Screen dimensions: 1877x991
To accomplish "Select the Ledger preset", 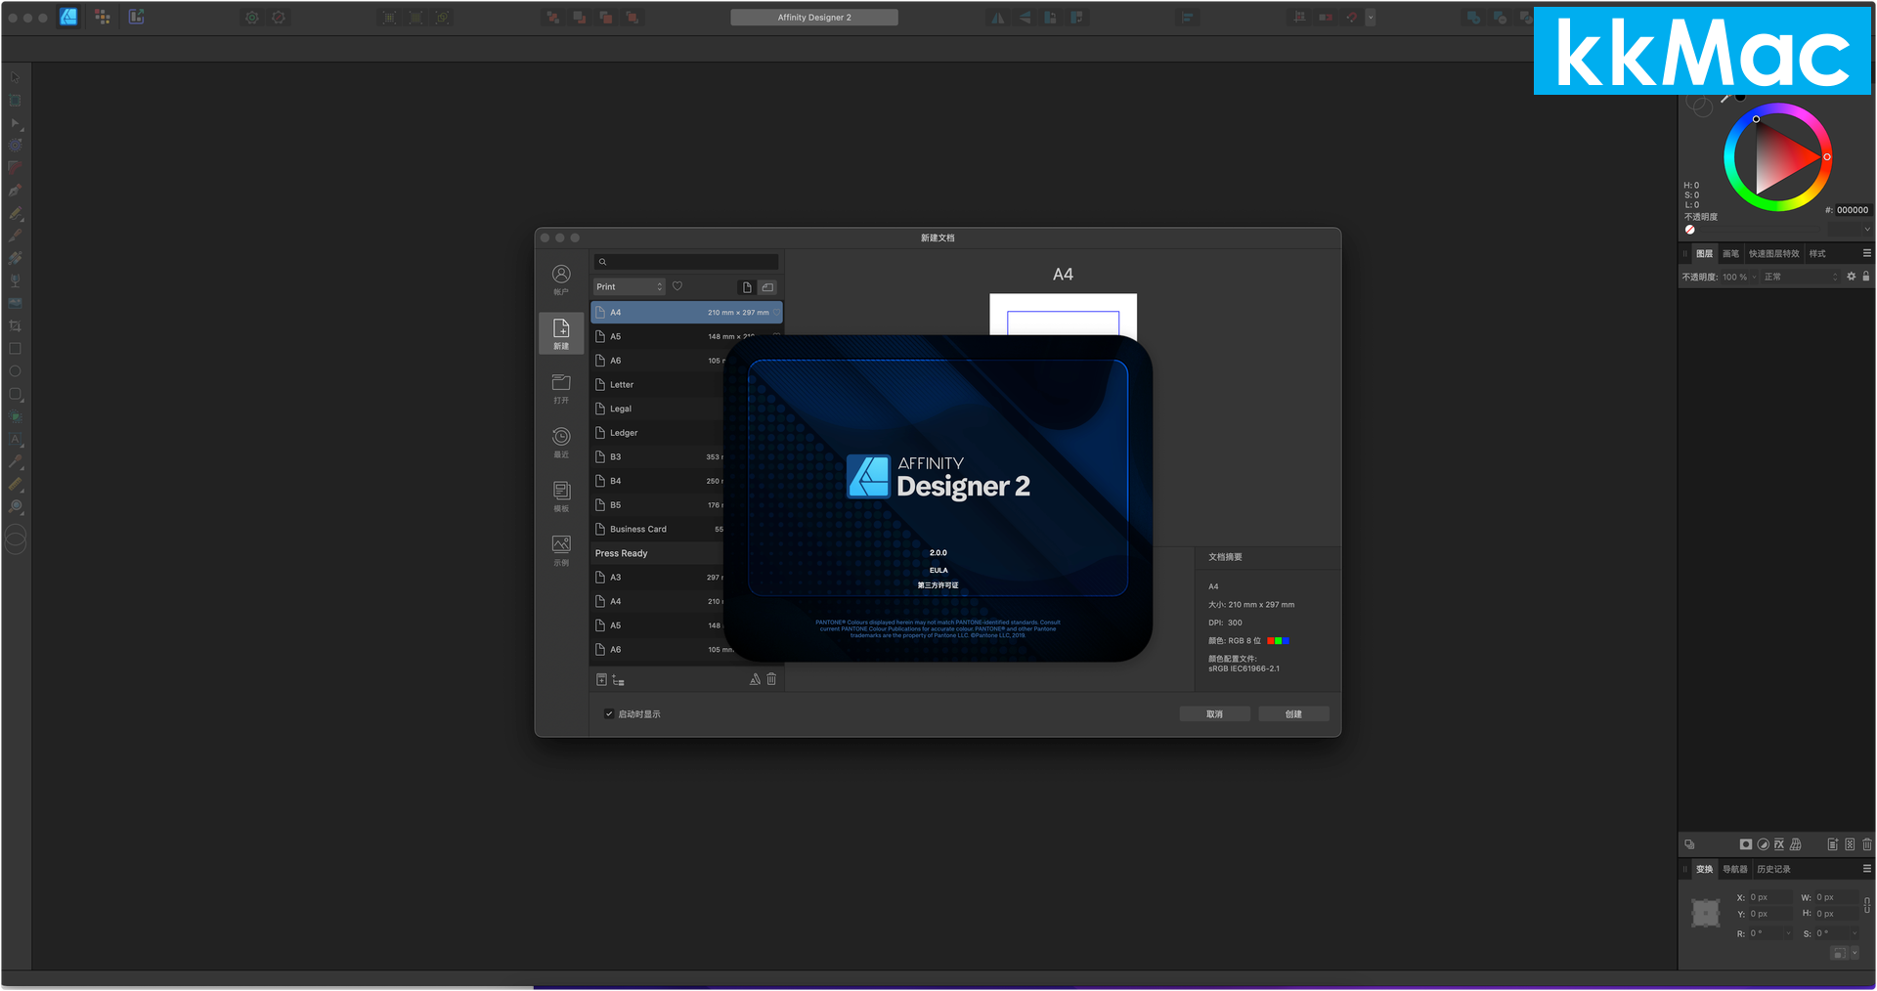I will (x=658, y=433).
